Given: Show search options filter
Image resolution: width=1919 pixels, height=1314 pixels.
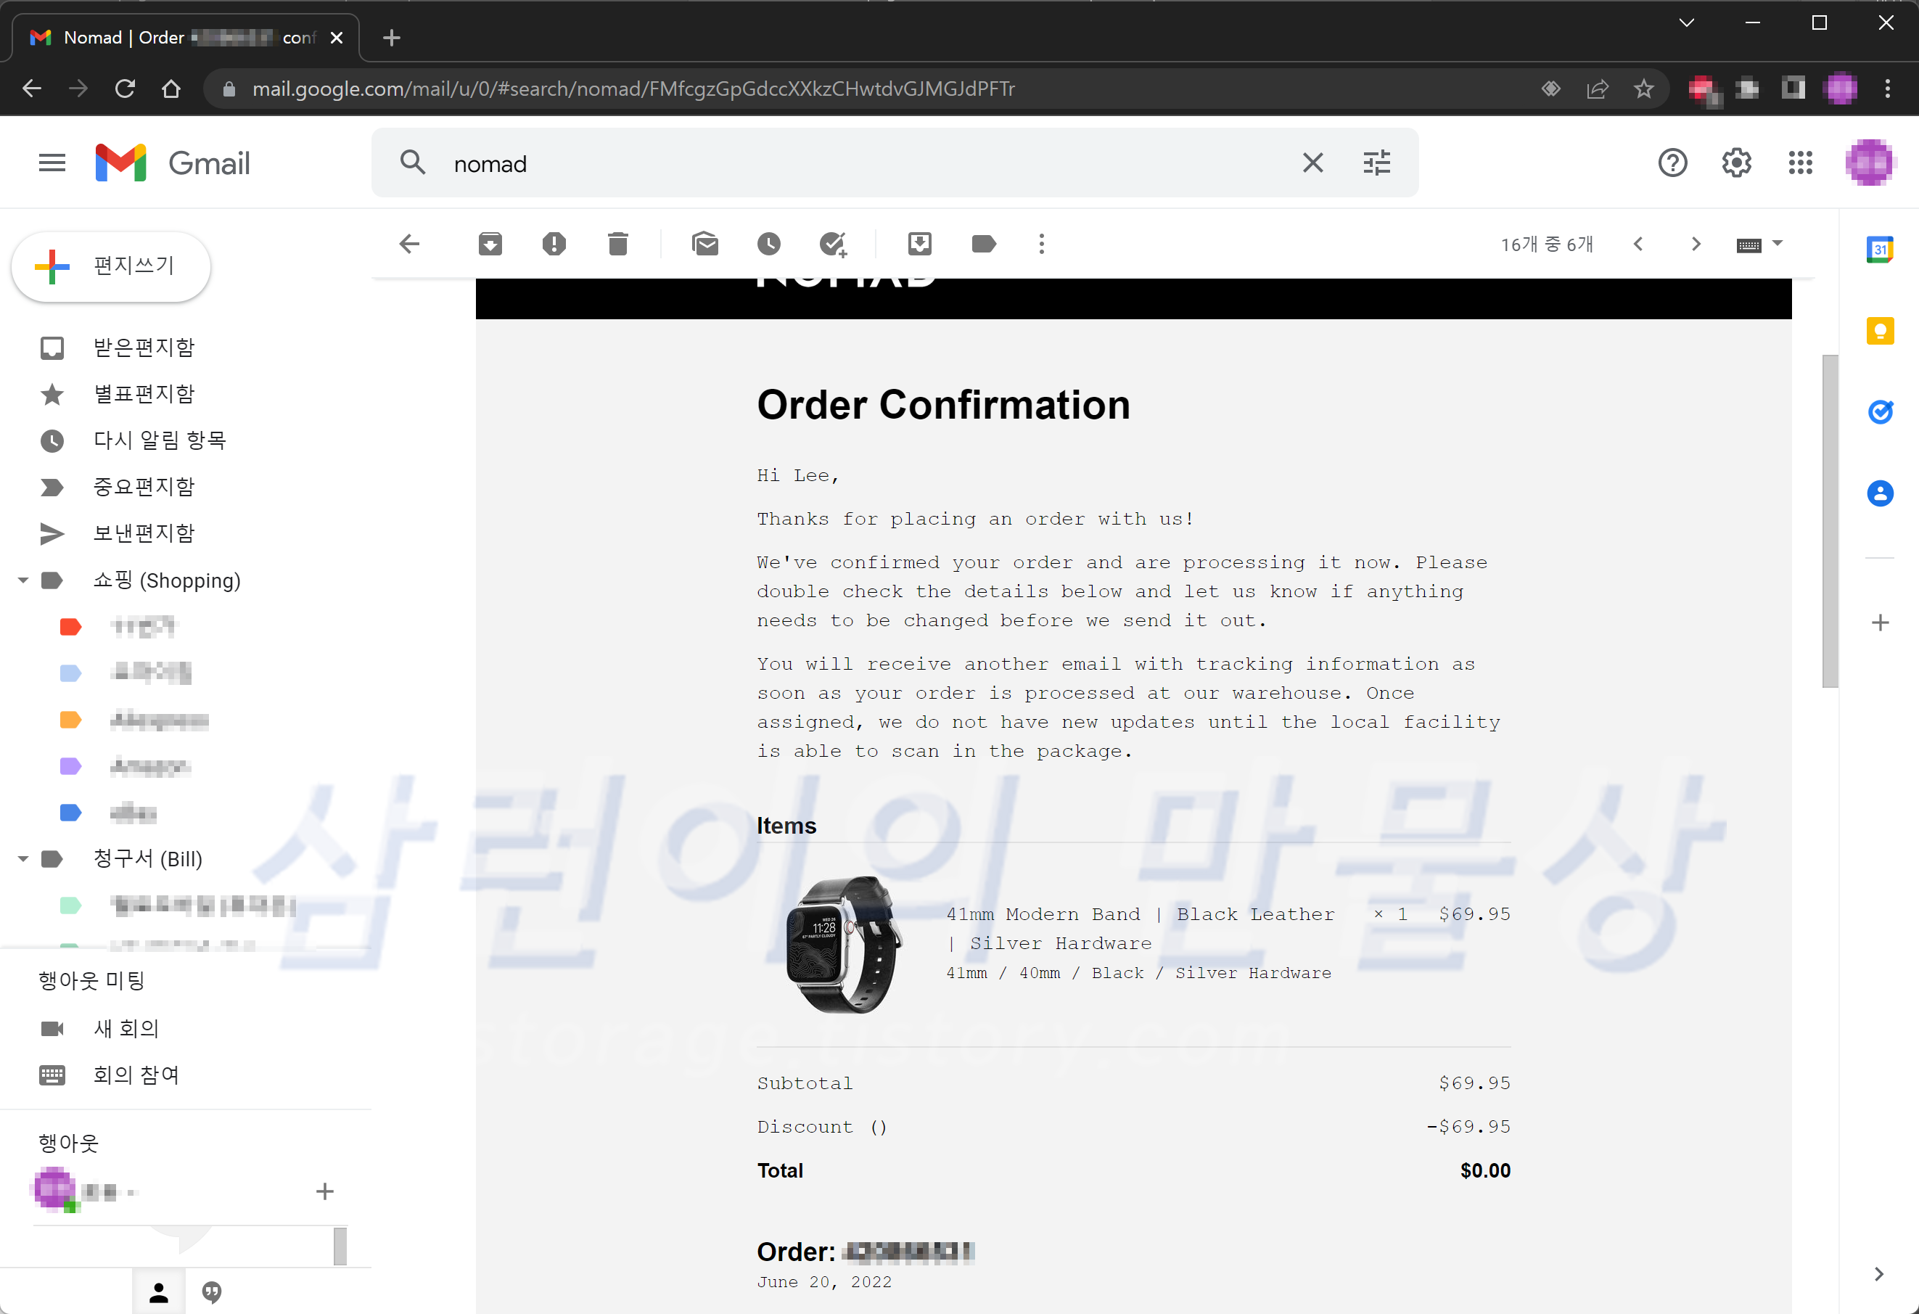Looking at the screenshot, I should click(1376, 163).
